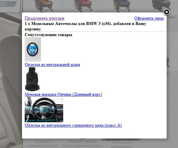Viewport: 178px width, 148px height.
Task: Click background brown seat cover image
Action: pyautogui.click(x=44, y=6)
